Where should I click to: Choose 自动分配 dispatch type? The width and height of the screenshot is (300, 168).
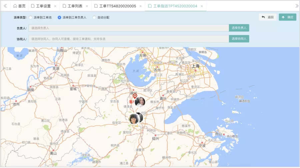tap(94, 17)
